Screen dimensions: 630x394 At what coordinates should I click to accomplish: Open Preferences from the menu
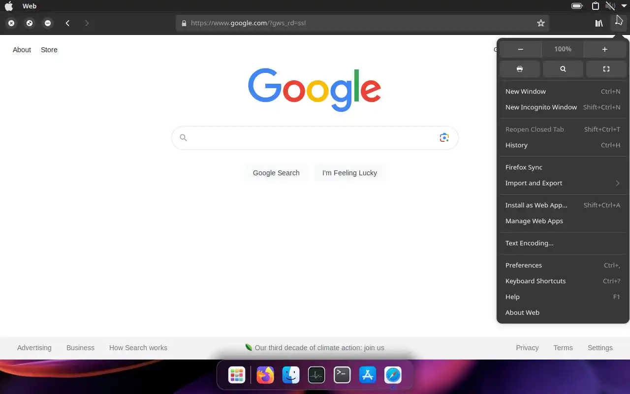pyautogui.click(x=563, y=265)
